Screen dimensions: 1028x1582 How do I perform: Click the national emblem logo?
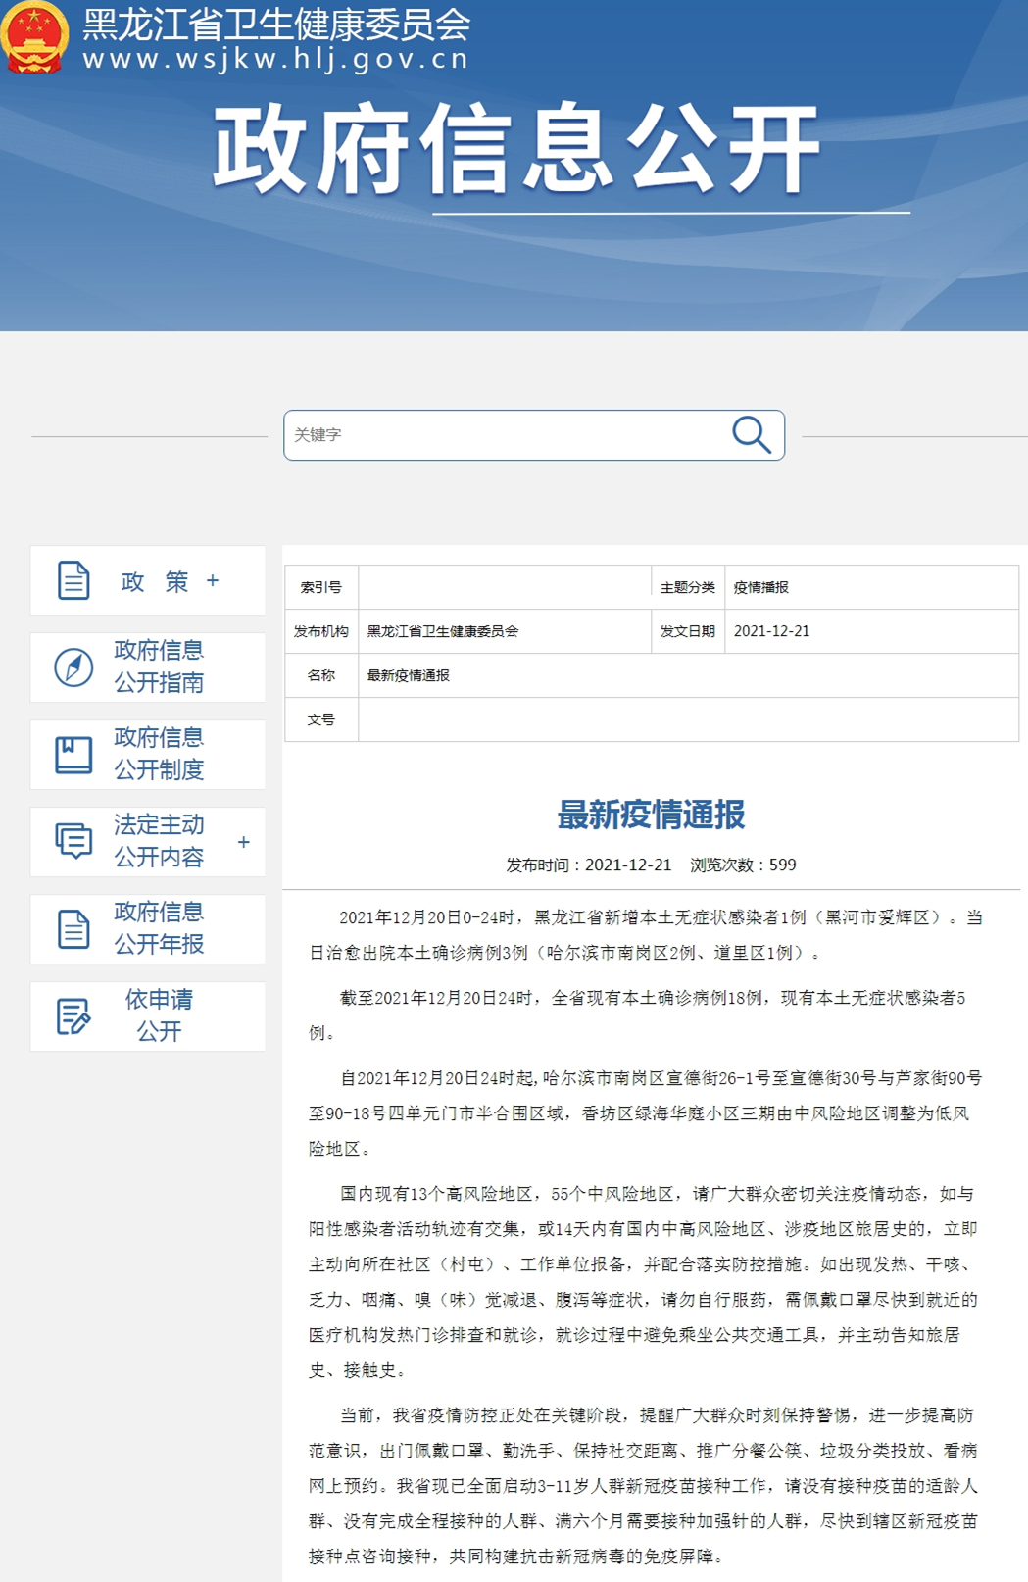coord(35,37)
